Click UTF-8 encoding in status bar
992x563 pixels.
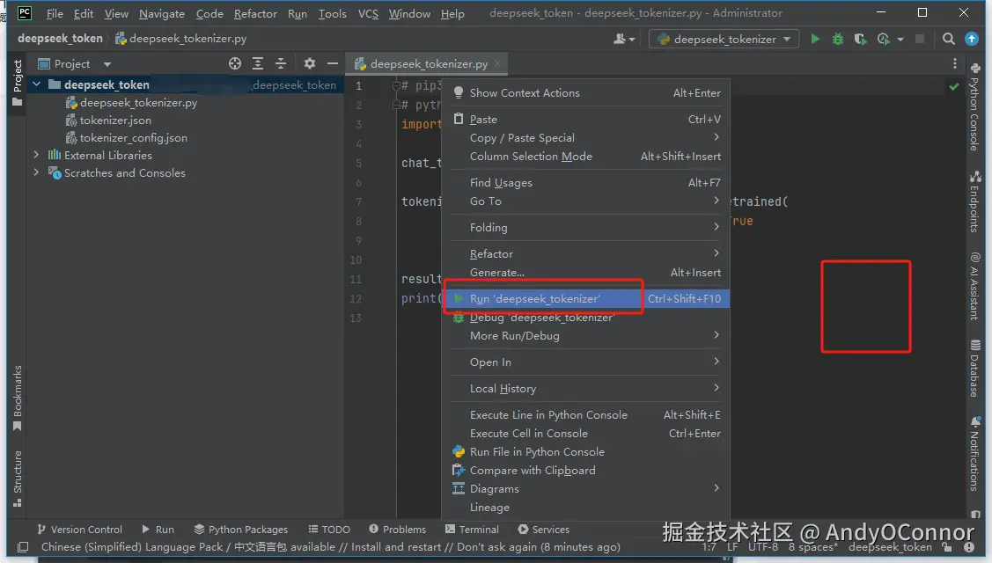[x=763, y=547]
